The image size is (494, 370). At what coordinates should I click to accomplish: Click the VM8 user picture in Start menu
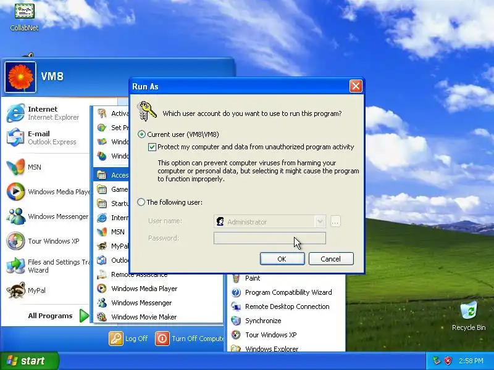point(20,77)
